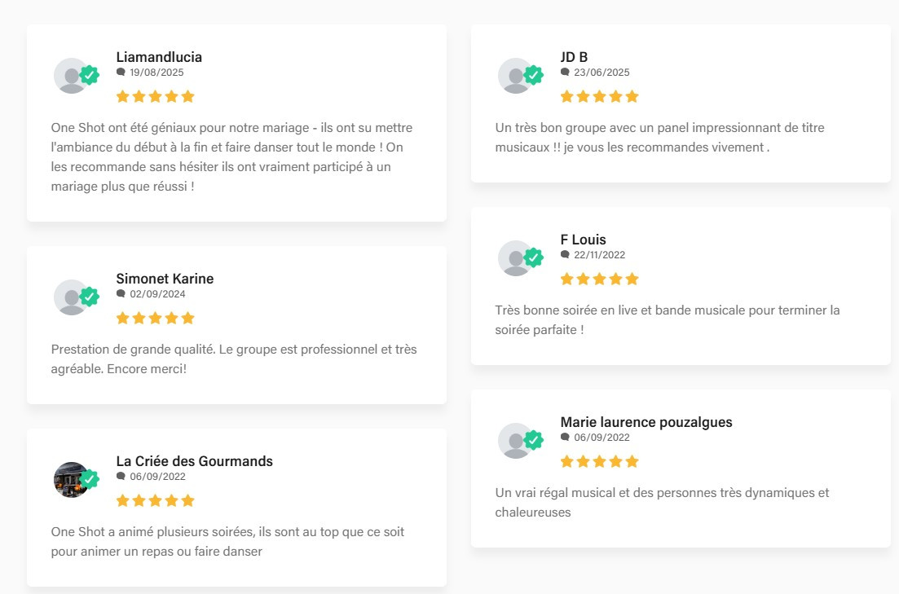
Task: Click comment bubble icon beside 23/06/2025
Action: (x=566, y=72)
